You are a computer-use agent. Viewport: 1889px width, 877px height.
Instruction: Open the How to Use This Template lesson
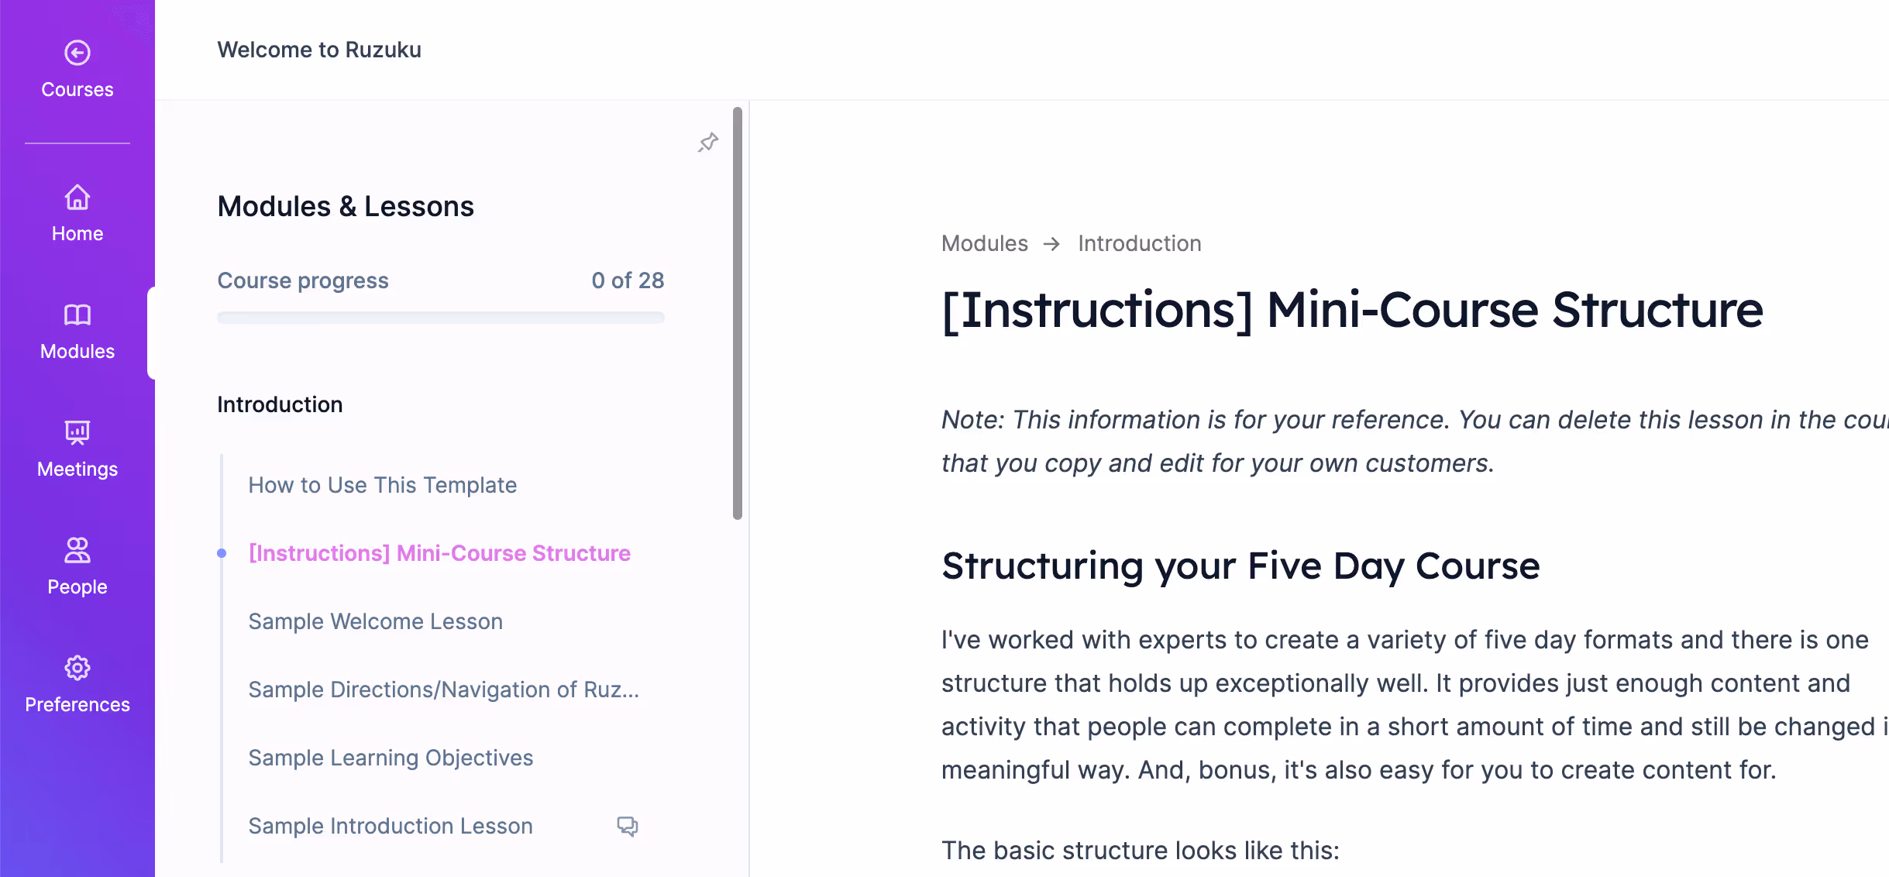point(382,485)
